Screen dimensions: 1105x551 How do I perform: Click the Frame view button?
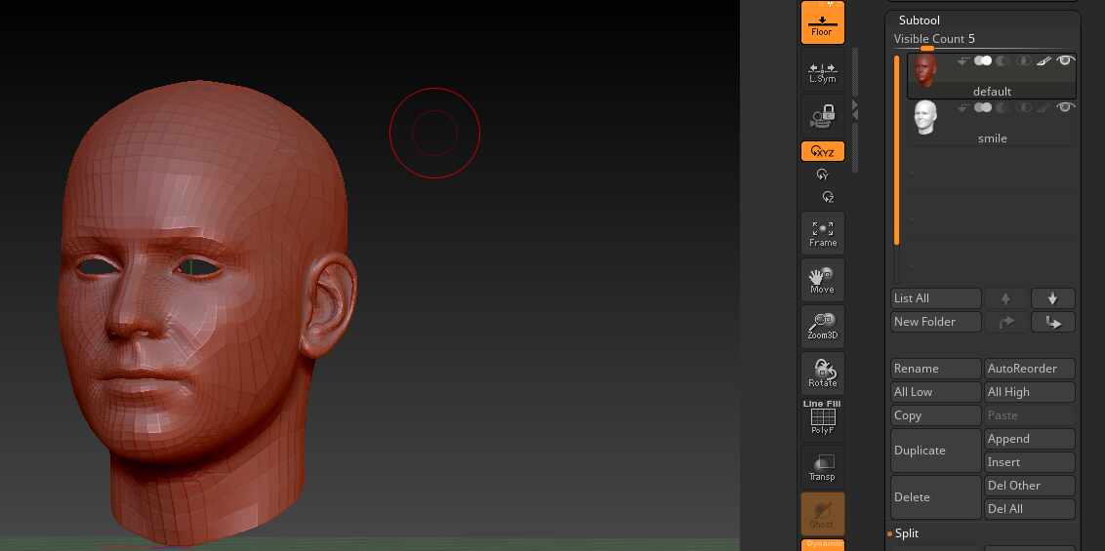(822, 233)
